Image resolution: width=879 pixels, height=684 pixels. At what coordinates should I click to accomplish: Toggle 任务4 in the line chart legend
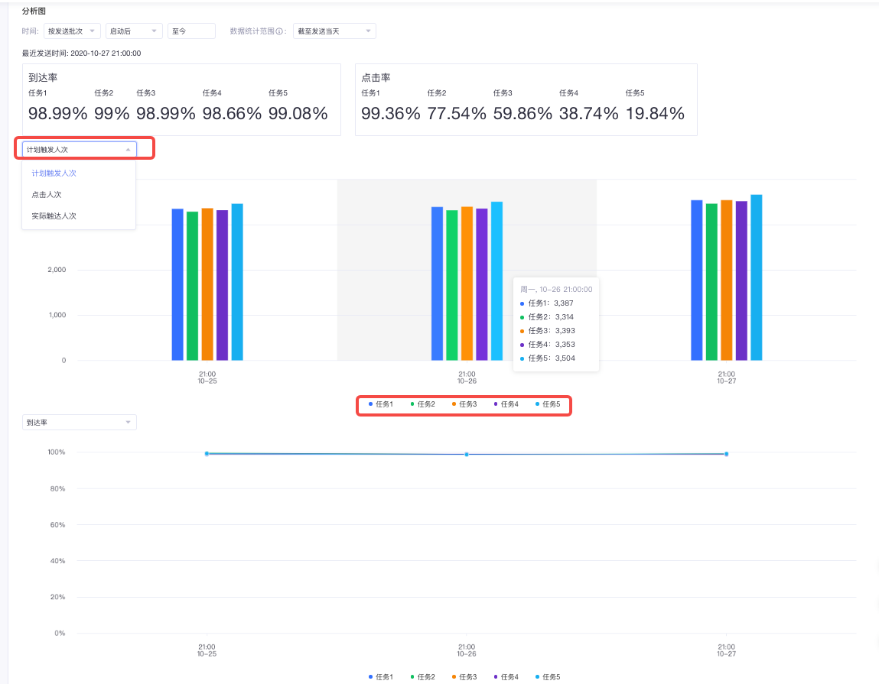click(x=506, y=676)
